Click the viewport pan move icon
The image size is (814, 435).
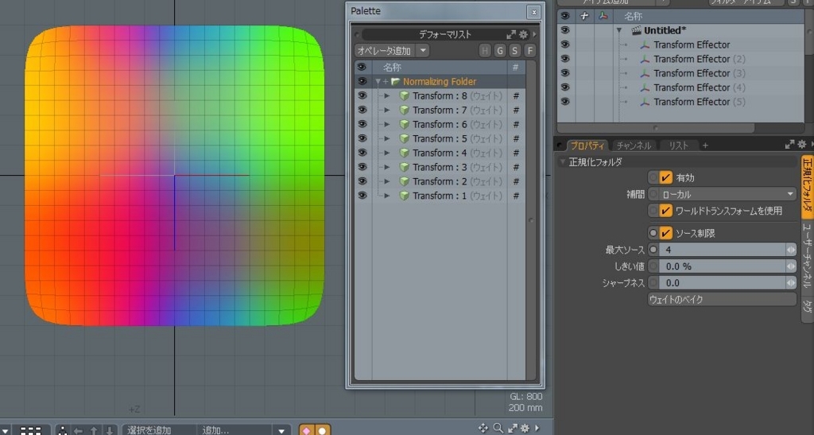483,428
